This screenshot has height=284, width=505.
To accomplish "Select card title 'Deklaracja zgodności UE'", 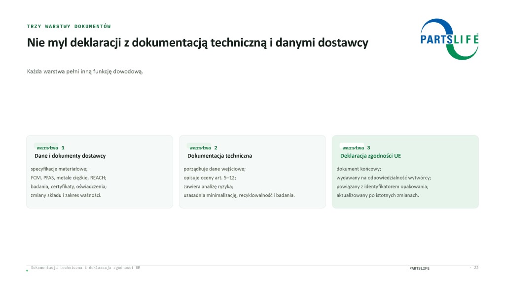I will point(371,156).
